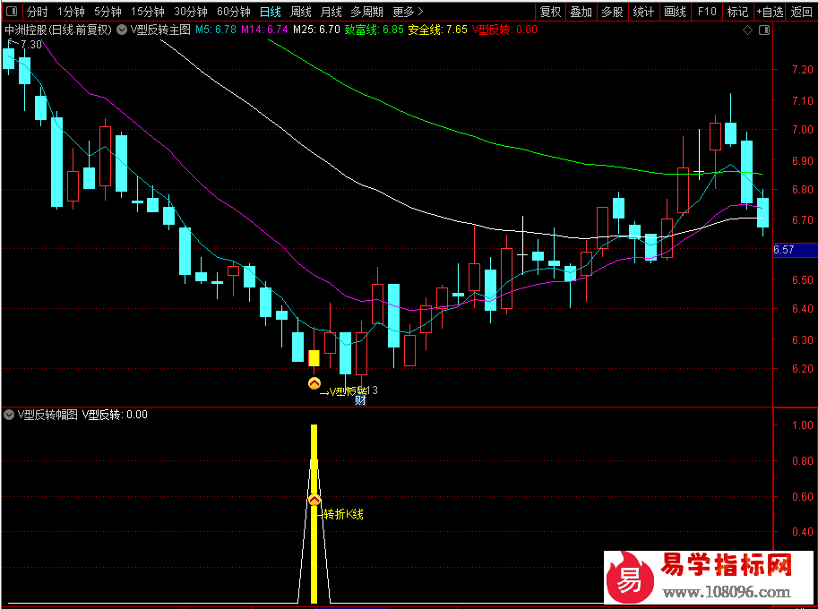This screenshot has width=818, height=609.
Task: Open the 画线 drawing tools
Action: pos(675,12)
